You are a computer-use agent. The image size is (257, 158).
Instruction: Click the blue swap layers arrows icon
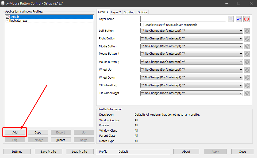(x=239, y=19)
